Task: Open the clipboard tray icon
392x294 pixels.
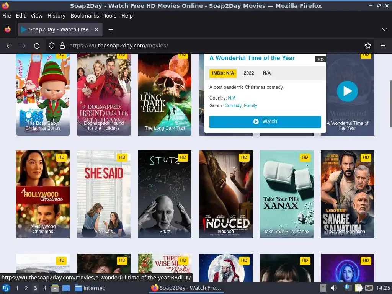Action: [358, 288]
